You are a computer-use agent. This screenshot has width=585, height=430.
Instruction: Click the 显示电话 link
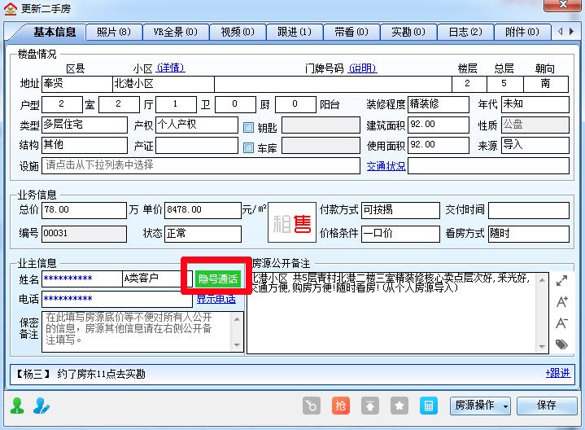[x=216, y=299]
